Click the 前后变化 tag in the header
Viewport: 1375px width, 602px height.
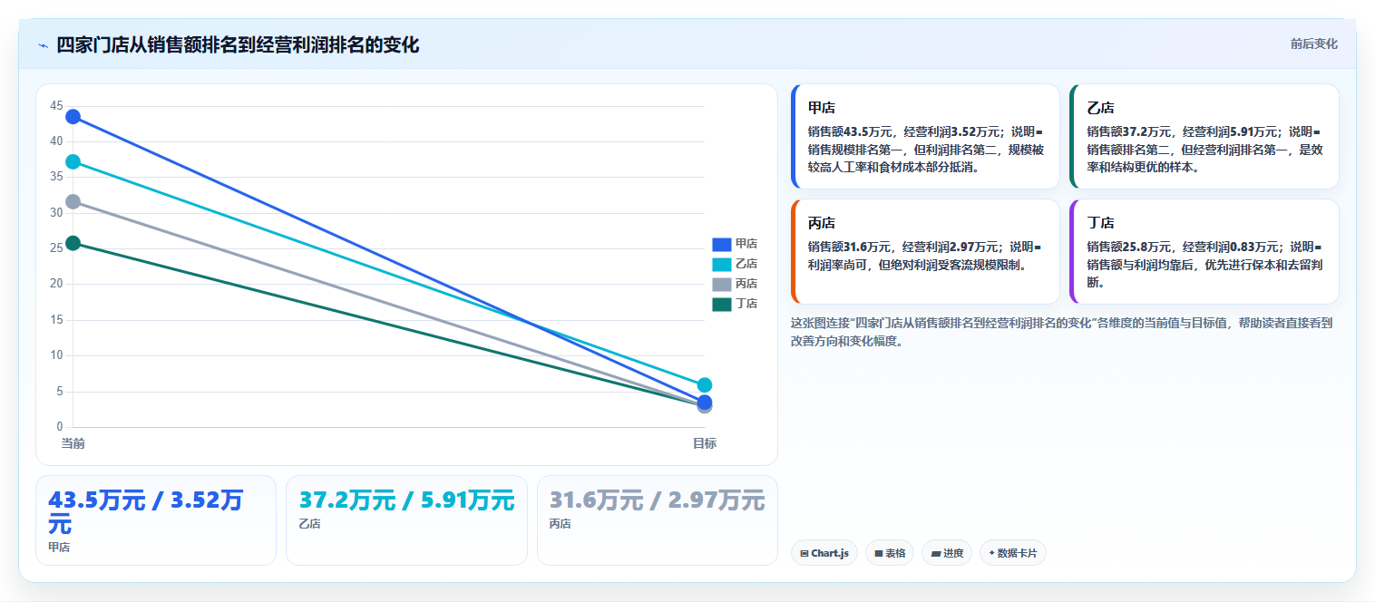pyautogui.click(x=1313, y=44)
